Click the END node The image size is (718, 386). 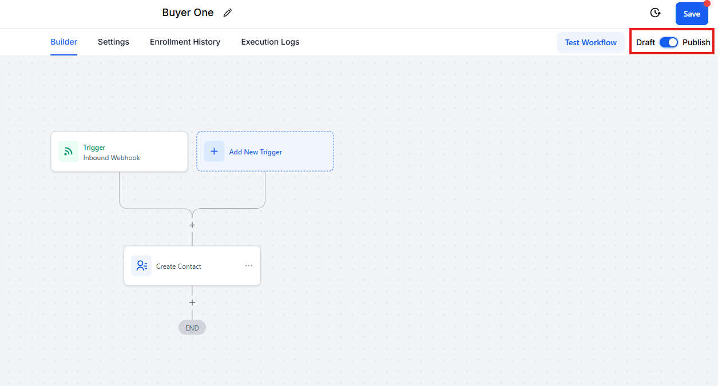(192, 328)
